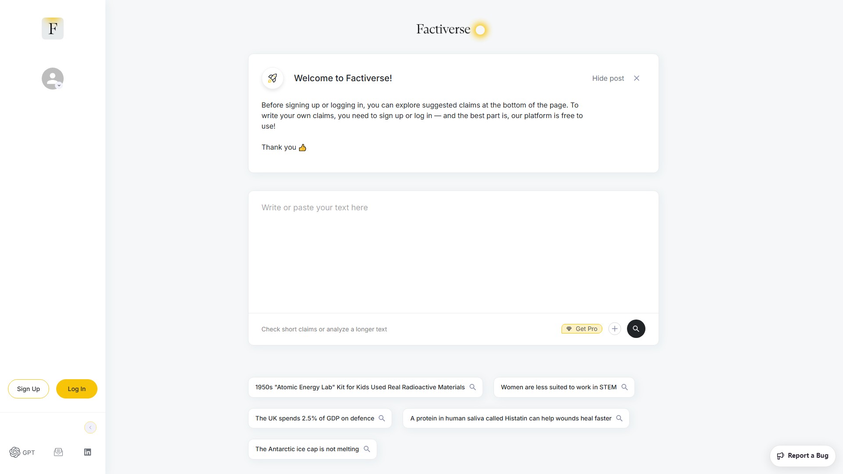
Task: Open the LinkedIn page icon
Action: point(87,452)
